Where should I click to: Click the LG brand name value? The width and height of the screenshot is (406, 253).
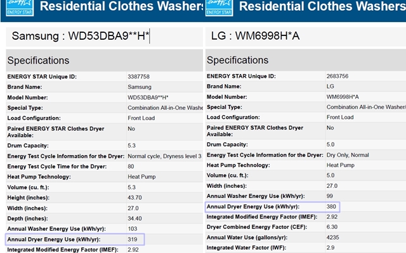[330, 87]
